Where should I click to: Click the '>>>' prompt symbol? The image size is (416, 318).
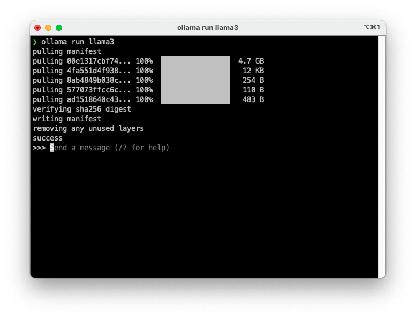39,148
